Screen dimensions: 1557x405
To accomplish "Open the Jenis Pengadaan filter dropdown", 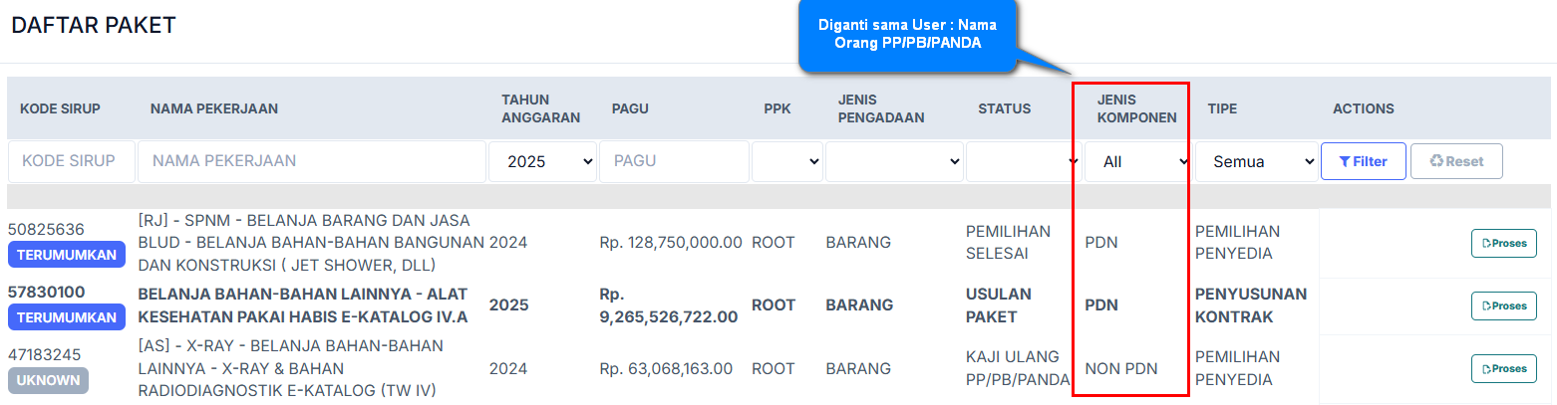I will point(894,161).
